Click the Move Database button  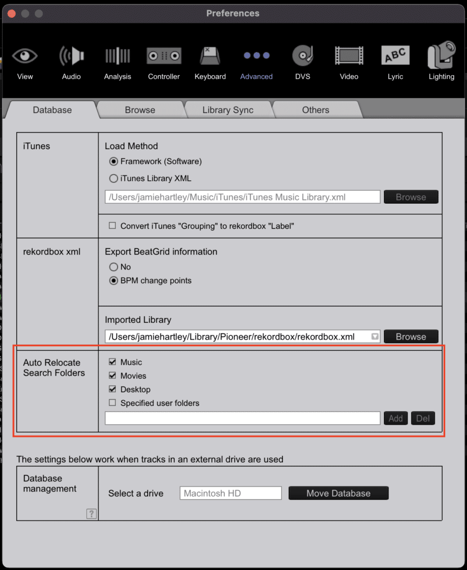(x=338, y=493)
